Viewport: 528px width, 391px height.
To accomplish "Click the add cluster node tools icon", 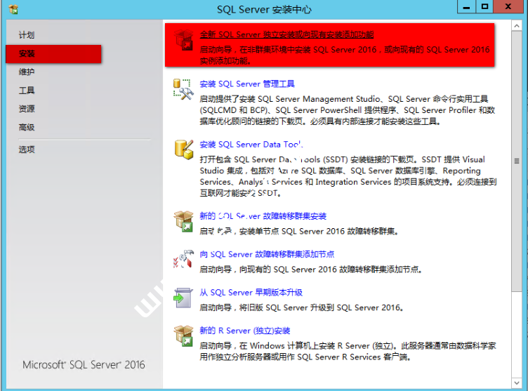I will pos(183,259).
